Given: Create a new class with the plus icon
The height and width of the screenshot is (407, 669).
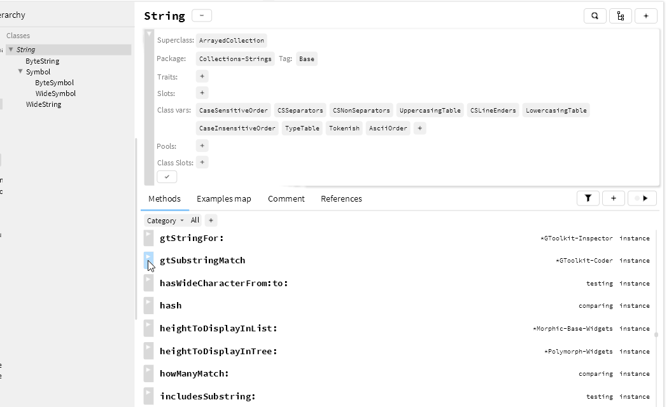Looking at the screenshot, I should 646,15.
